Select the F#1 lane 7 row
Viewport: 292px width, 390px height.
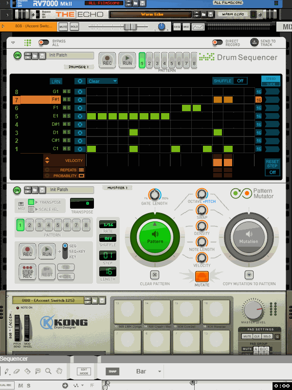tap(36, 100)
